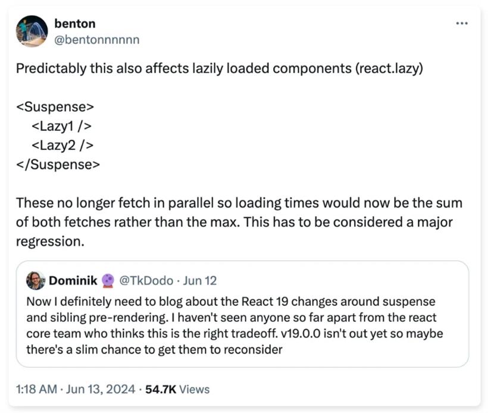Image resolution: width=488 pixels, height=413 pixels.
Task: Visit the @TkDodo handle
Action: coord(146,280)
